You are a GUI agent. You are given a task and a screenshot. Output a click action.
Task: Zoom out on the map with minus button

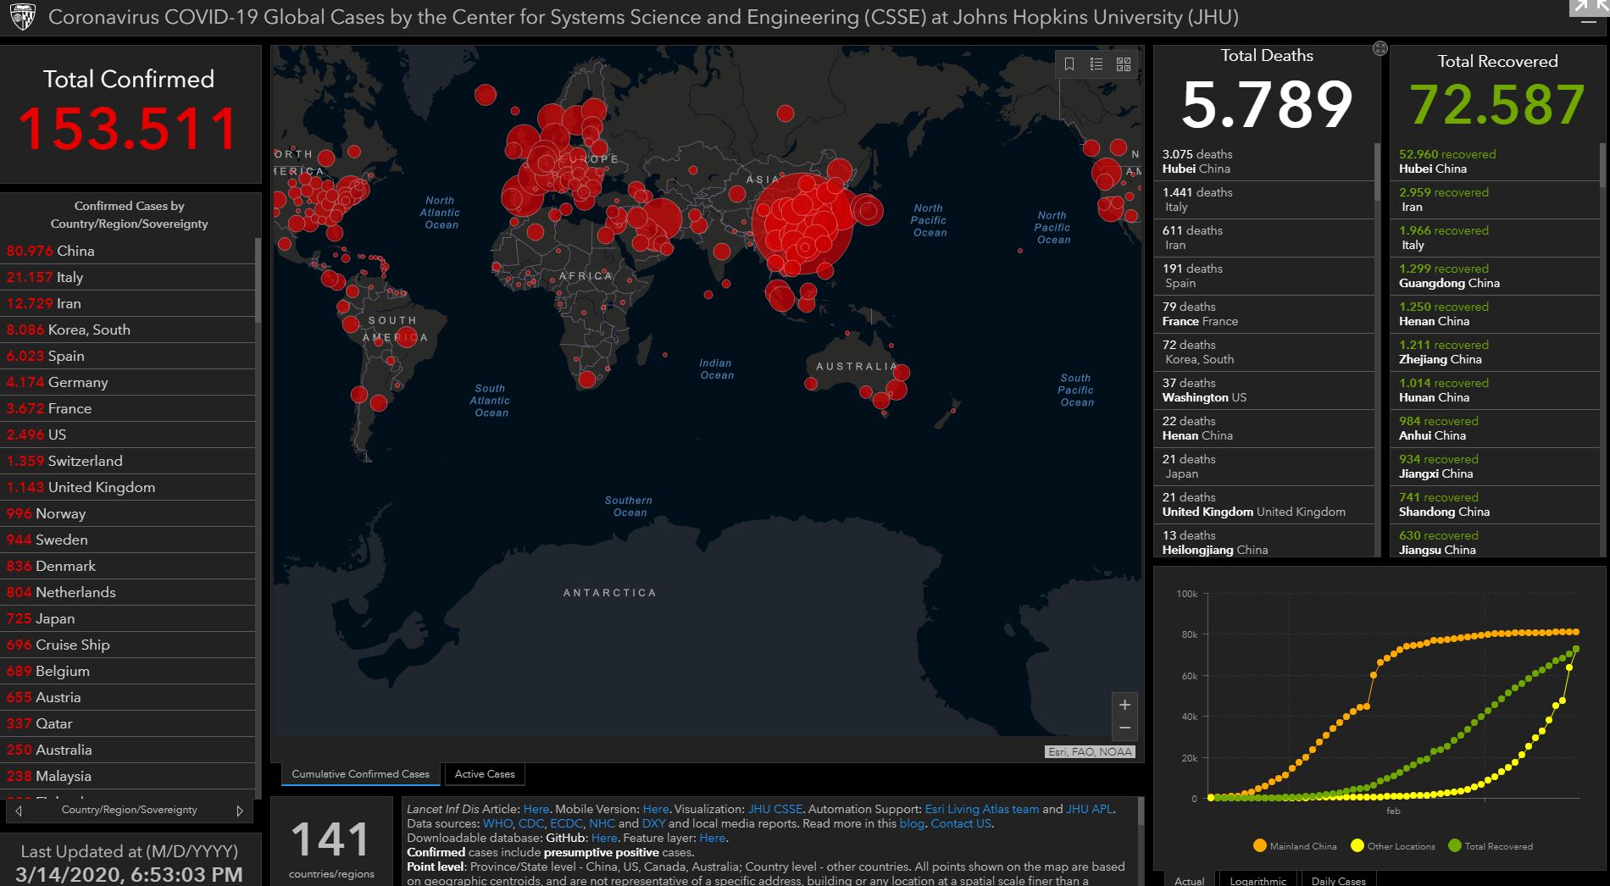(1124, 728)
